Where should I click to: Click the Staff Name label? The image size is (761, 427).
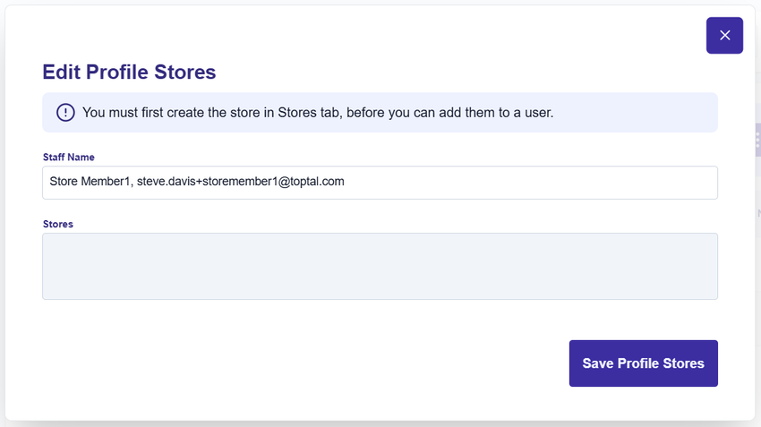click(69, 158)
